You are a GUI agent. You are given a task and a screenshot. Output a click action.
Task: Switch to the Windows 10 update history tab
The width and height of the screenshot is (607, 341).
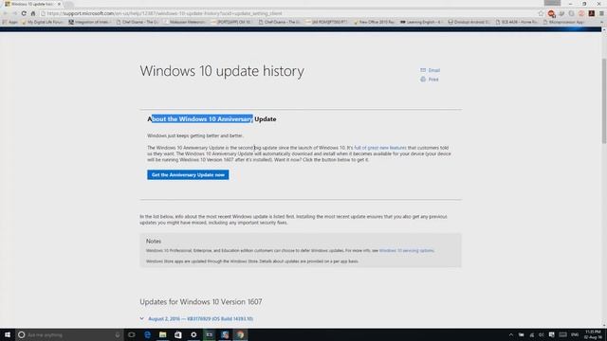(x=32, y=4)
